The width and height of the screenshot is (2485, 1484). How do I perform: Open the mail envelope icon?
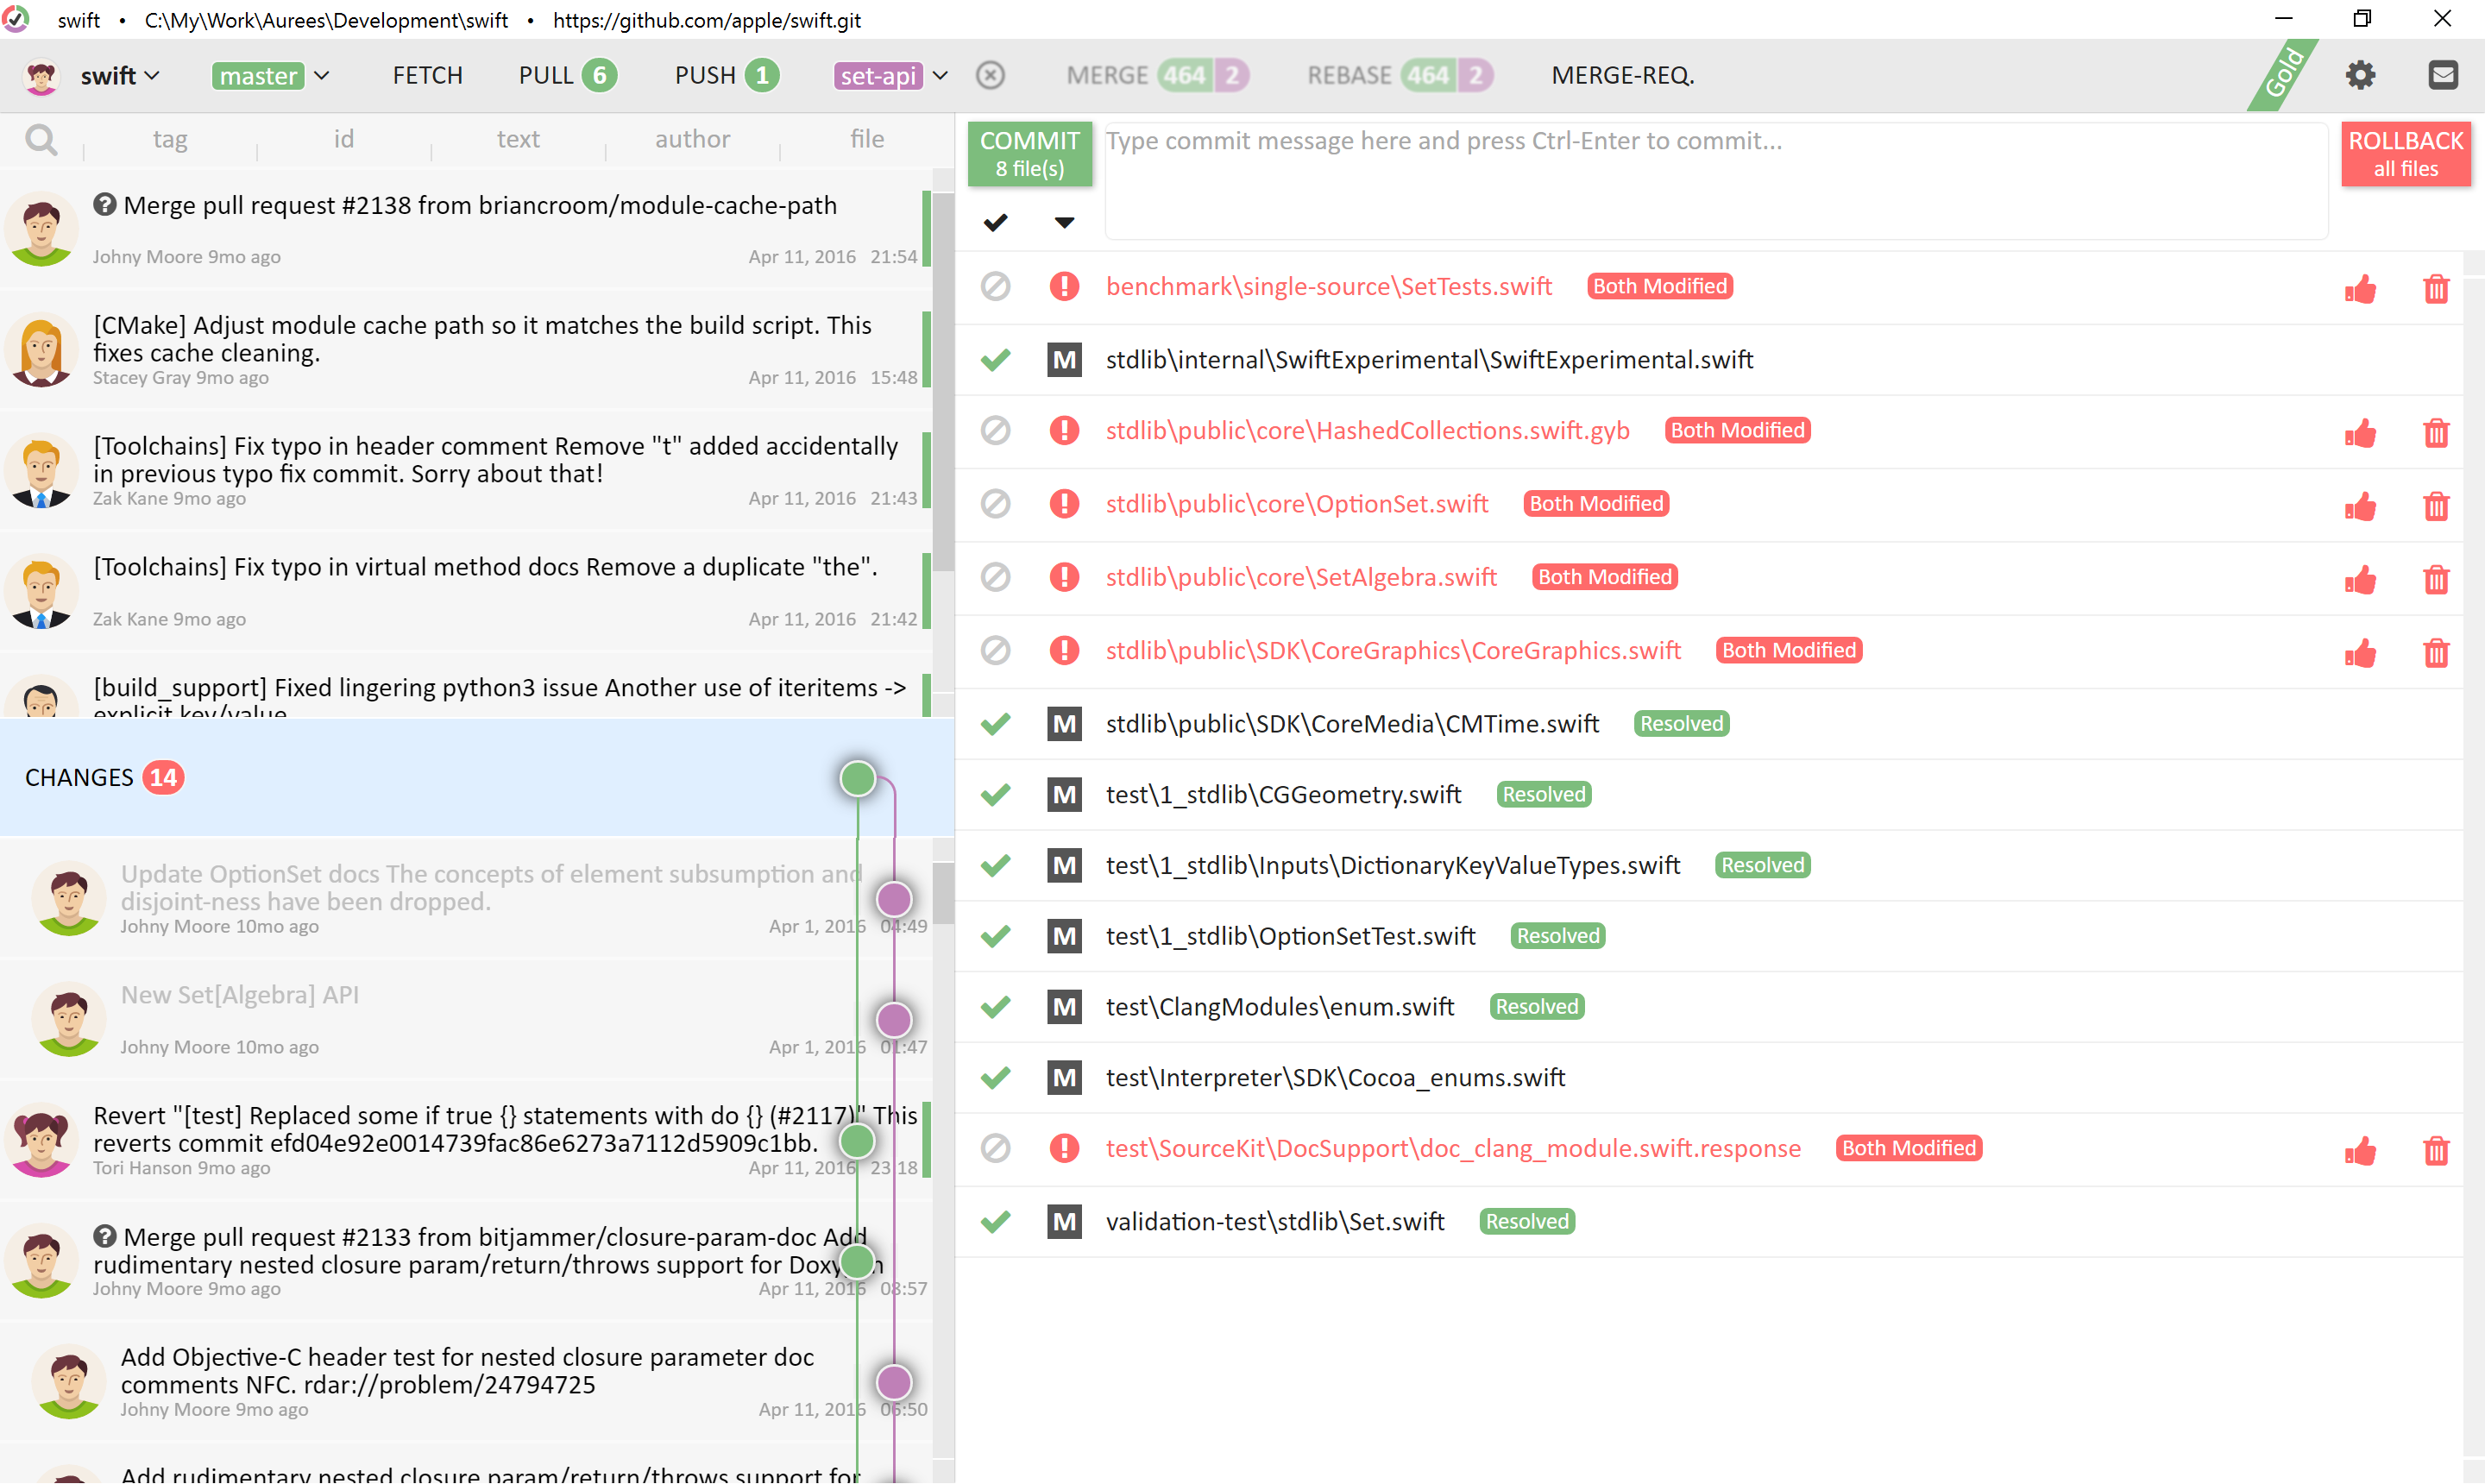click(2442, 75)
